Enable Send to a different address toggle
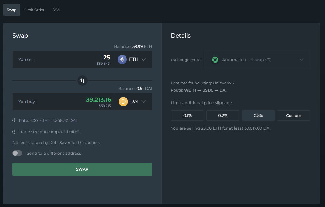The image size is (325, 207). 17,153
